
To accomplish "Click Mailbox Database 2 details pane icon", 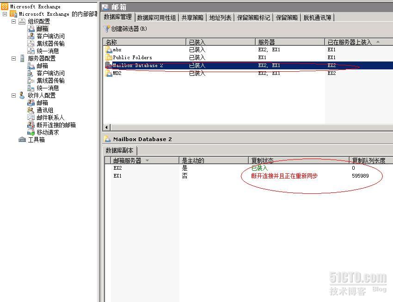I will point(107,139).
